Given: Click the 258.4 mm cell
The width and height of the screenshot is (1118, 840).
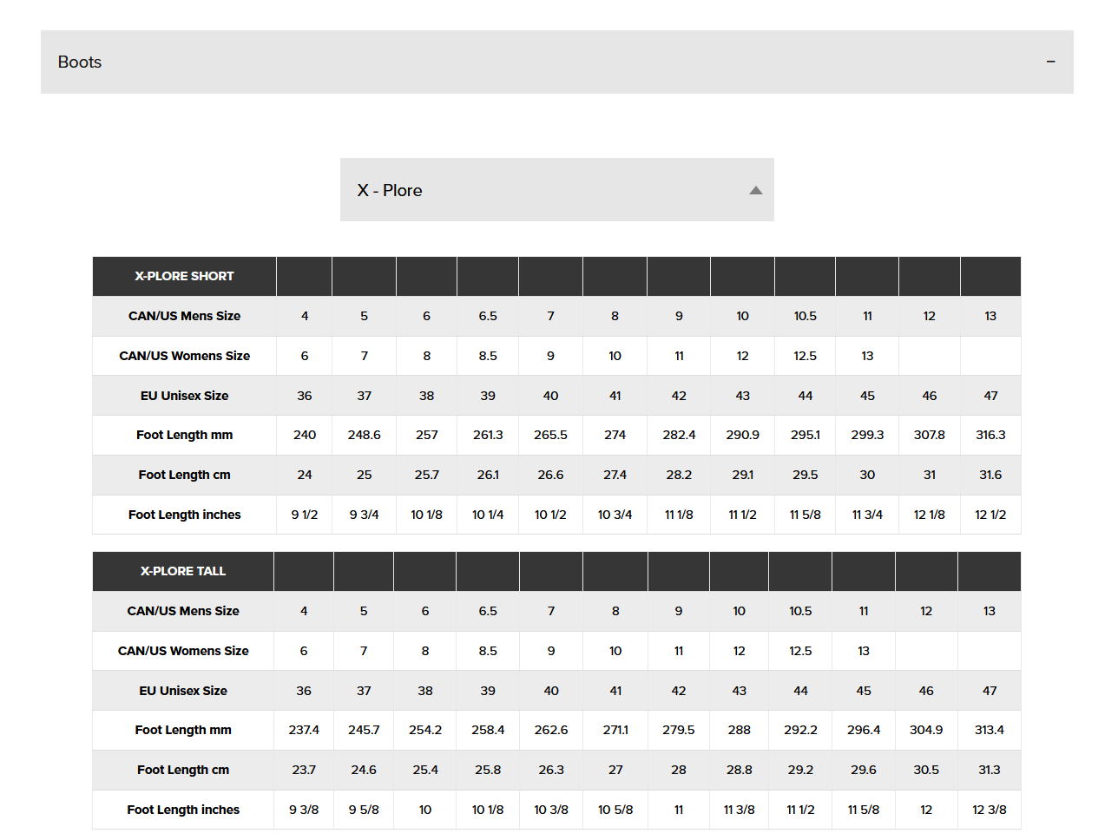Looking at the screenshot, I should [488, 730].
